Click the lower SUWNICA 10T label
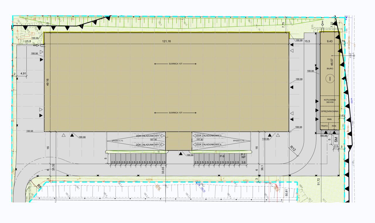Screen dimensions: 375x223 175,113
